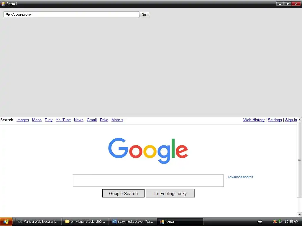The width and height of the screenshot is (302, 226).
Task: Switch to Make a Web Browser taskbar item
Action: tap(39, 222)
